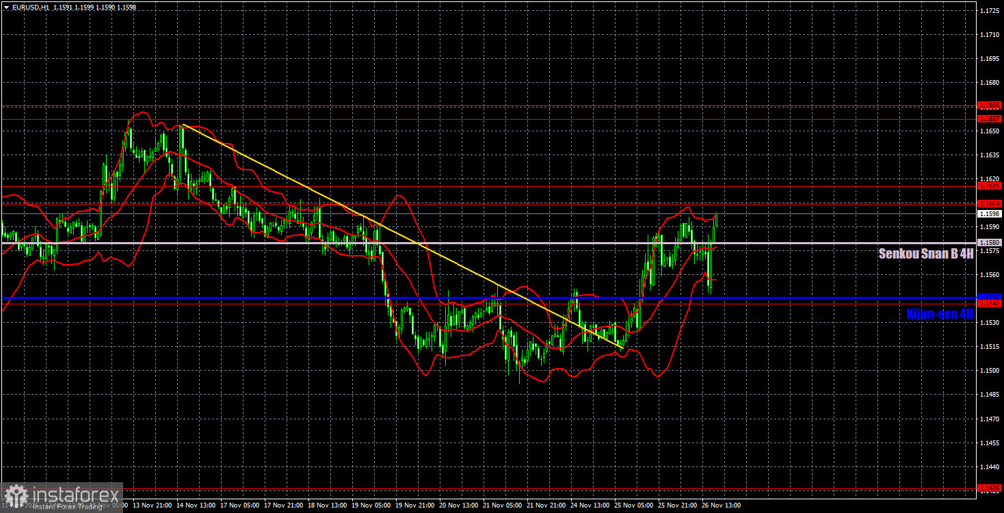Click the 1.1580 Senkou Span price tag
This screenshot has width=1004, height=513.
[990, 242]
